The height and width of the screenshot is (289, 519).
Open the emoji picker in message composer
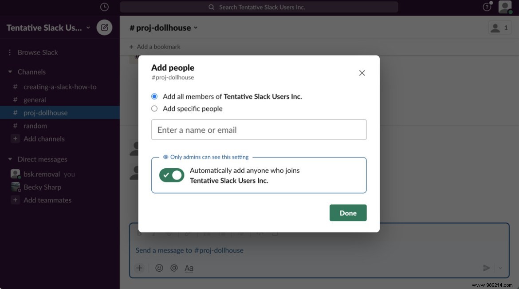159,268
